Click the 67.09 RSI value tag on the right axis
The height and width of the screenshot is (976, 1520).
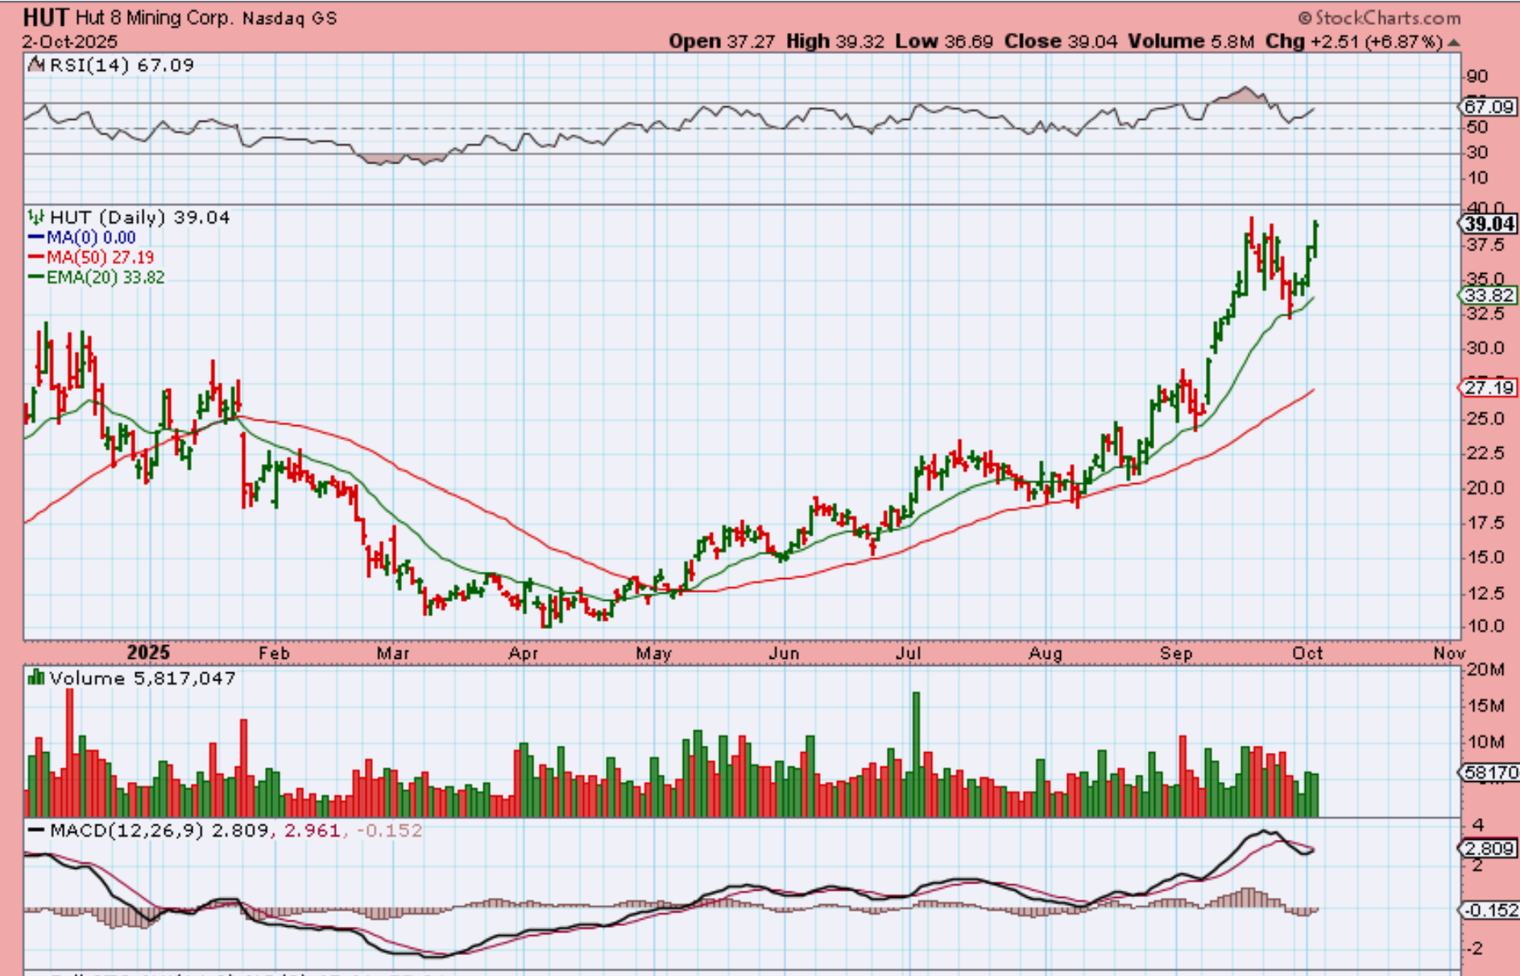pos(1489,106)
